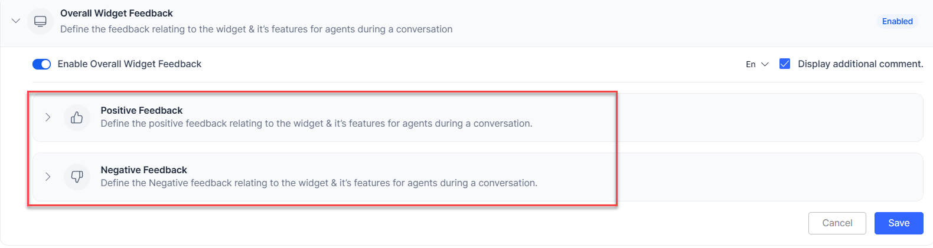Toggle the Enable Overall Widget Feedback switch

pyautogui.click(x=41, y=64)
